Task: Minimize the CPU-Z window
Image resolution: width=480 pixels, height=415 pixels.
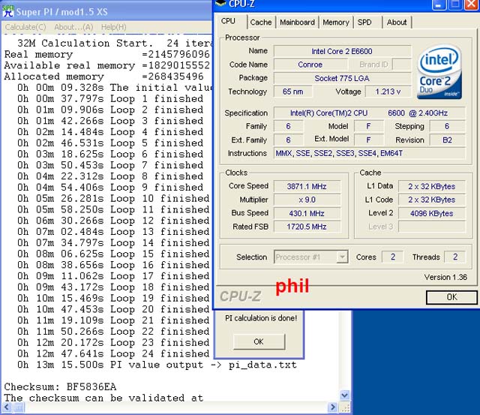Action: pyautogui.click(x=439, y=5)
